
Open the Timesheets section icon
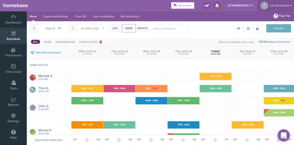click(x=13, y=50)
